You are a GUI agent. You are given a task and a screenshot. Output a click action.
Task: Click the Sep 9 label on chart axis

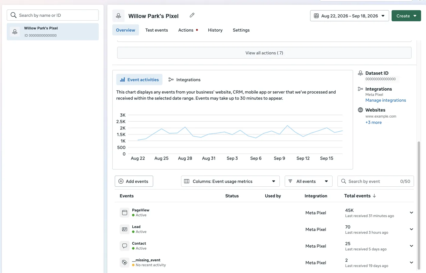pyautogui.click(x=279, y=158)
